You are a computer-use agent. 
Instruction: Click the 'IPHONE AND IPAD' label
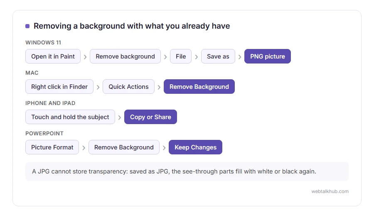(x=50, y=103)
